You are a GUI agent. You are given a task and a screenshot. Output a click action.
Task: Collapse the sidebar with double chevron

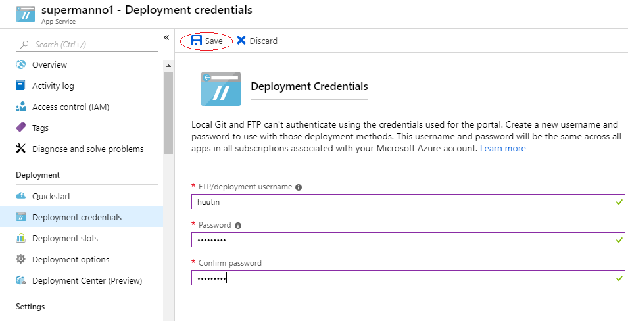[x=166, y=37]
